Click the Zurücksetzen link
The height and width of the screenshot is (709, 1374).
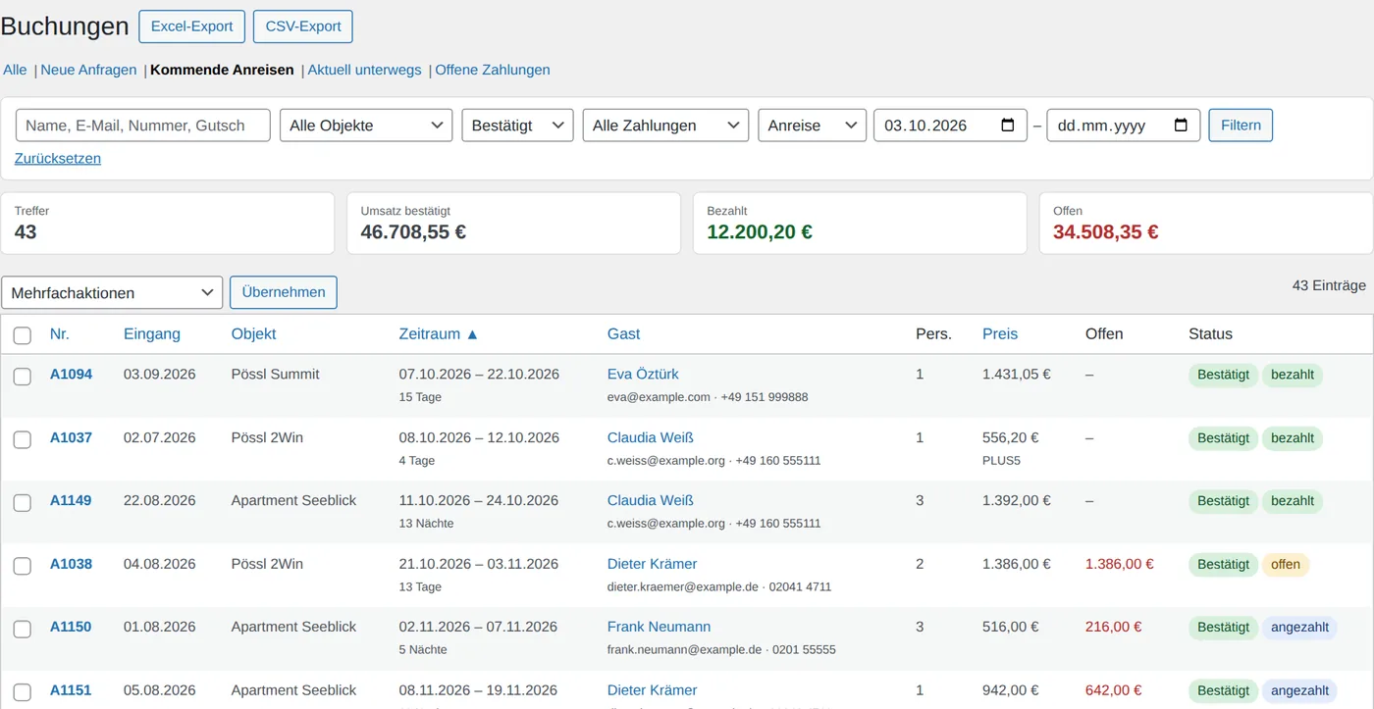point(58,158)
